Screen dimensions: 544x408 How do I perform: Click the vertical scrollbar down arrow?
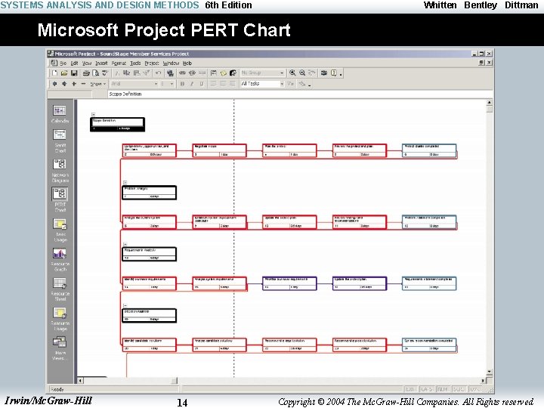489,372
